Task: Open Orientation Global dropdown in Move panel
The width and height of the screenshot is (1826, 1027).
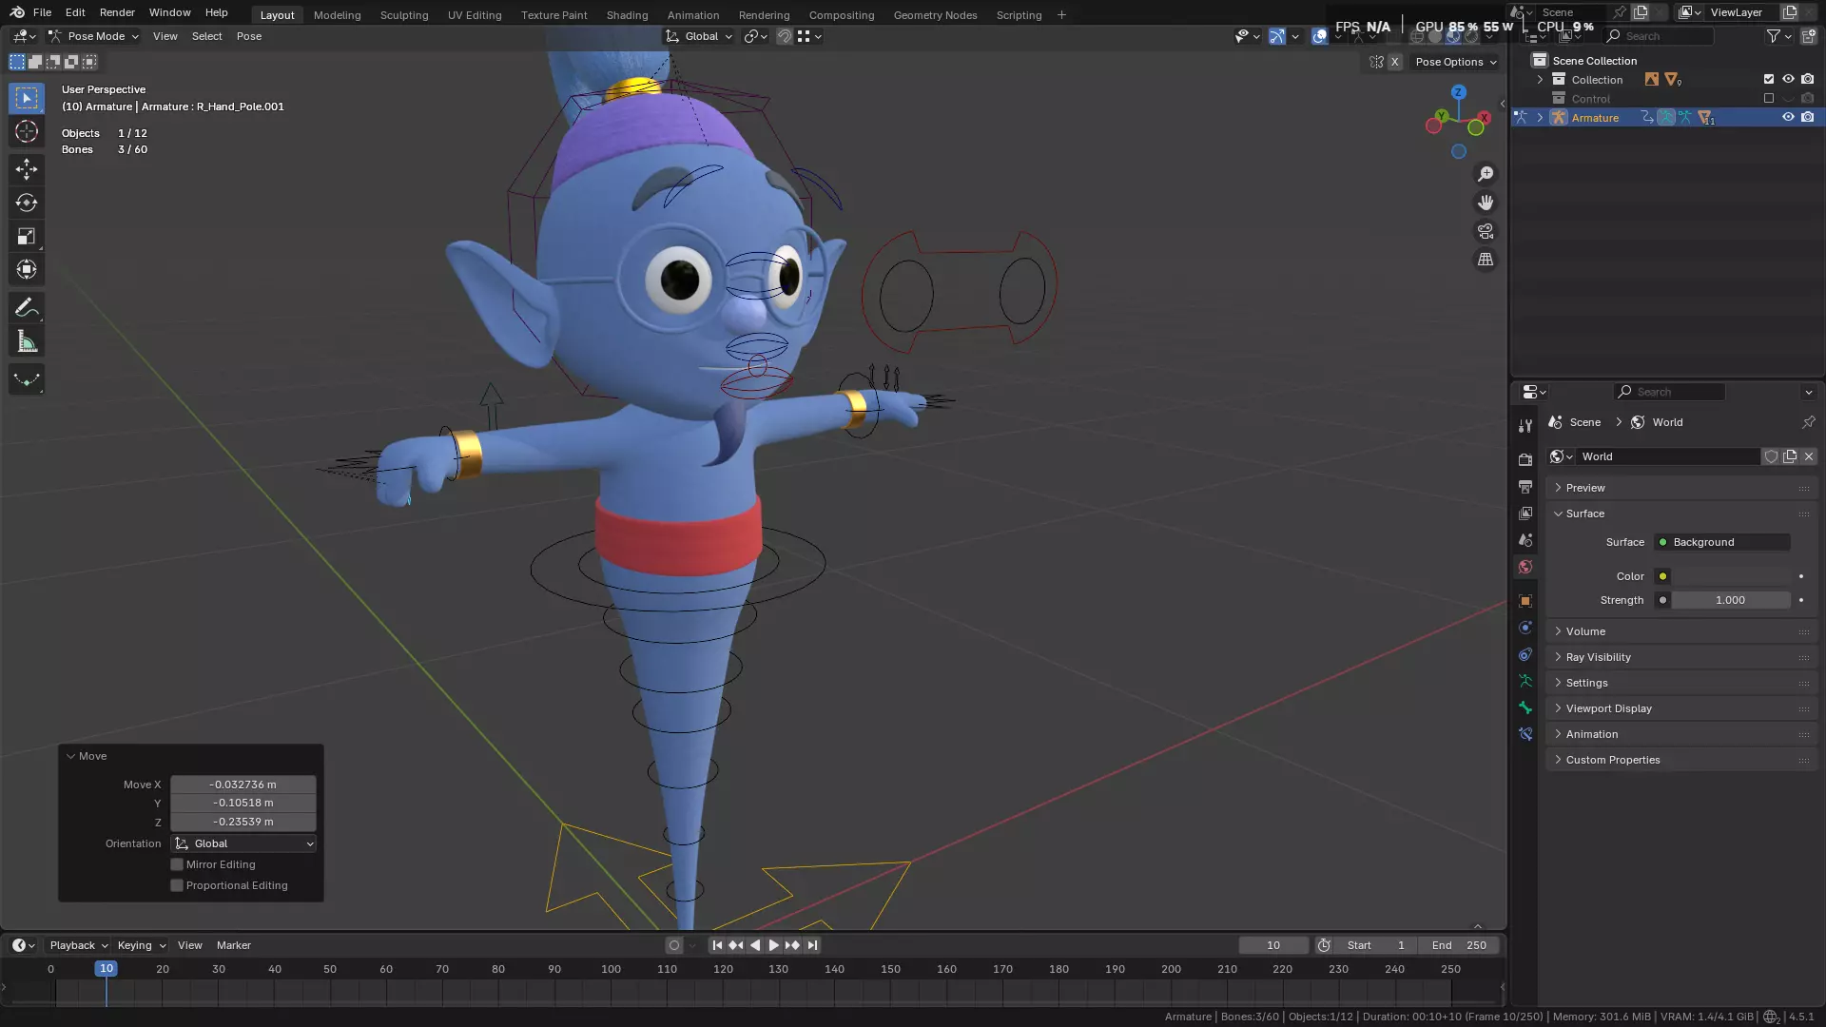Action: pos(244,843)
